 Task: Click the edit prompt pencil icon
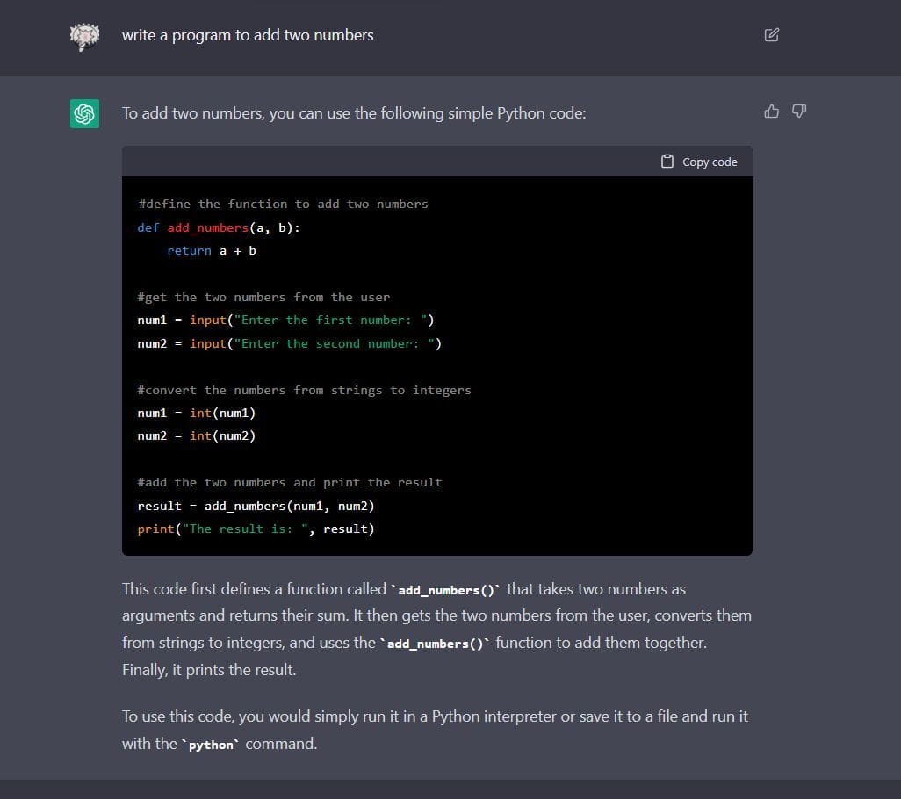point(771,34)
